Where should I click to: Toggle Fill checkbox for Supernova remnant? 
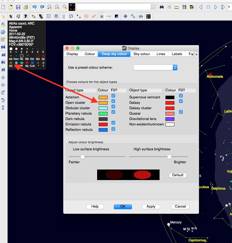click(181, 96)
